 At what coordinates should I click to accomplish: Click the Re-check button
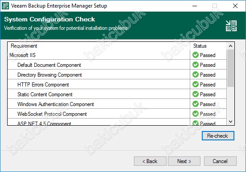[218, 135]
